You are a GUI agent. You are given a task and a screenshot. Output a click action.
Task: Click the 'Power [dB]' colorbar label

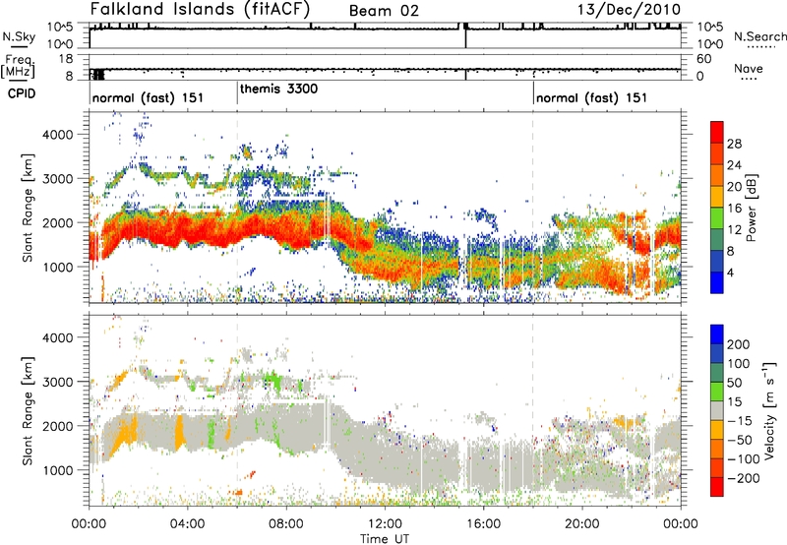pyautogui.click(x=751, y=208)
